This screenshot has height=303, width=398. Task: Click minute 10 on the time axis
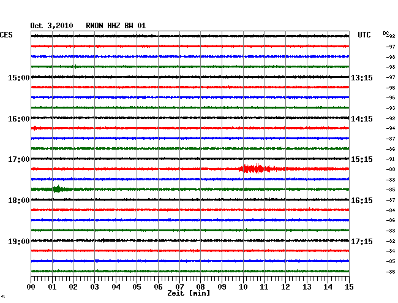[x=243, y=287]
